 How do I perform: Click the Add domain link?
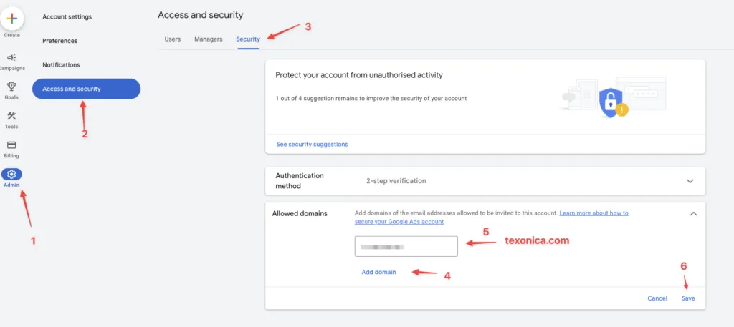(x=378, y=272)
